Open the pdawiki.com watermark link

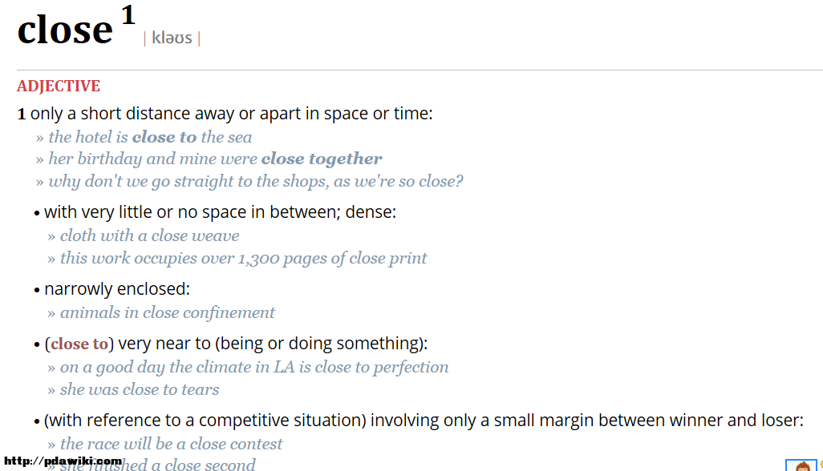point(63,461)
